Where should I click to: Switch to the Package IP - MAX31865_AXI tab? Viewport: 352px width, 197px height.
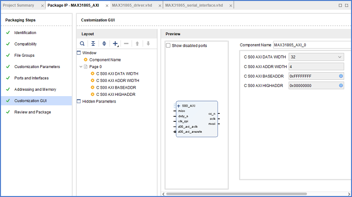(73, 5)
